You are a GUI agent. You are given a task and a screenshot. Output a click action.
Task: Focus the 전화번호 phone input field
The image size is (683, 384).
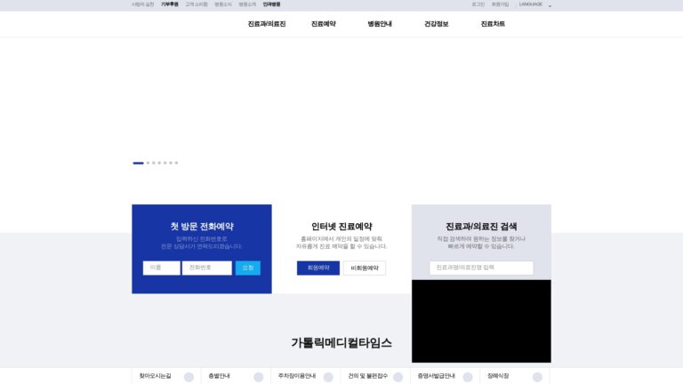(x=207, y=268)
